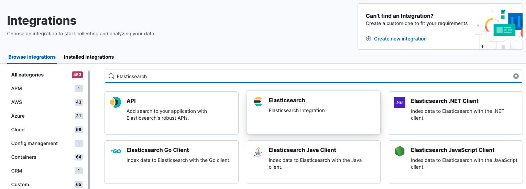Viewport: 526px width, 189px height.
Task: Click "Index data to Elasticsearch with the Go client."
Action: 178,160
